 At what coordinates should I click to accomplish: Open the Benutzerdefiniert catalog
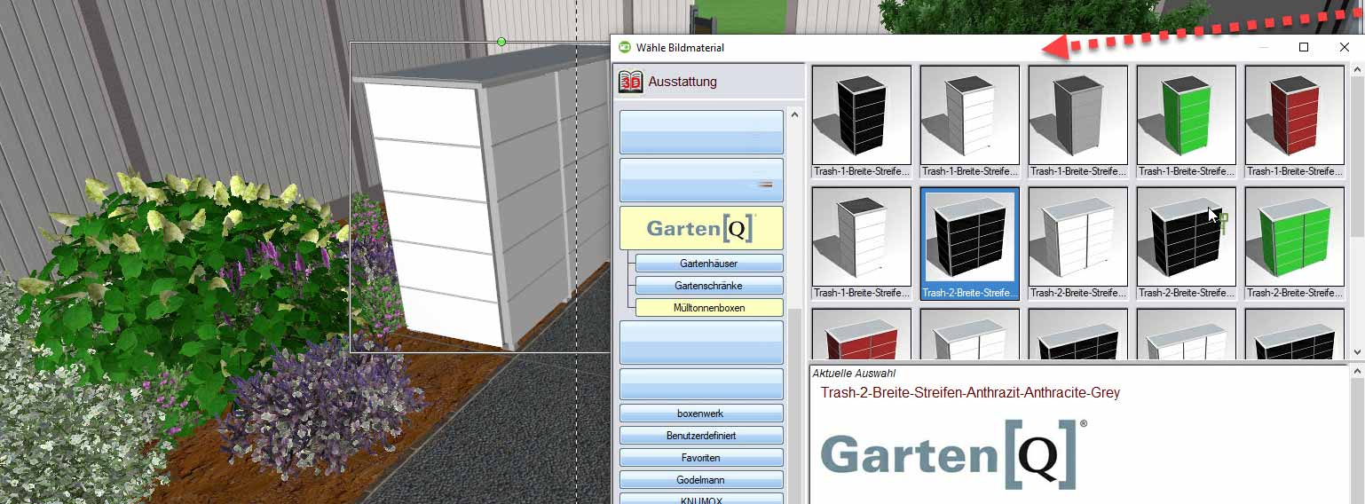pyautogui.click(x=701, y=436)
